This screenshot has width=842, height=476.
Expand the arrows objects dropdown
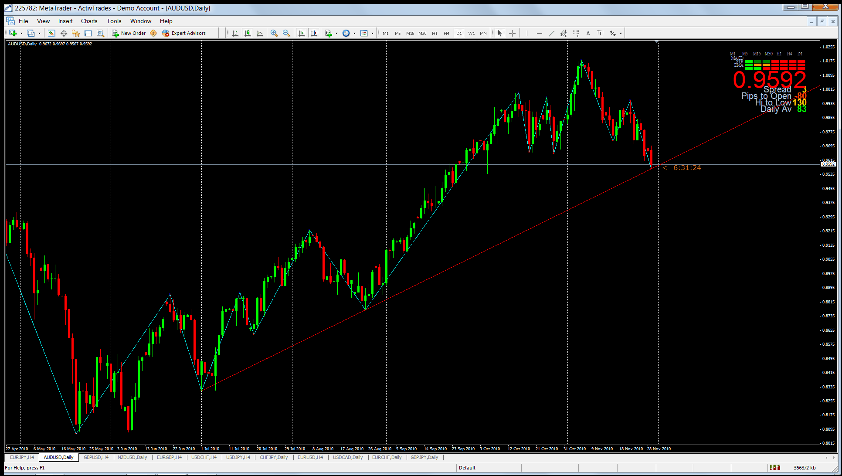[621, 33]
